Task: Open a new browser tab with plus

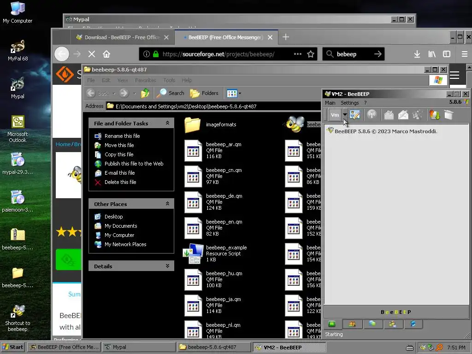Action: pos(286,37)
